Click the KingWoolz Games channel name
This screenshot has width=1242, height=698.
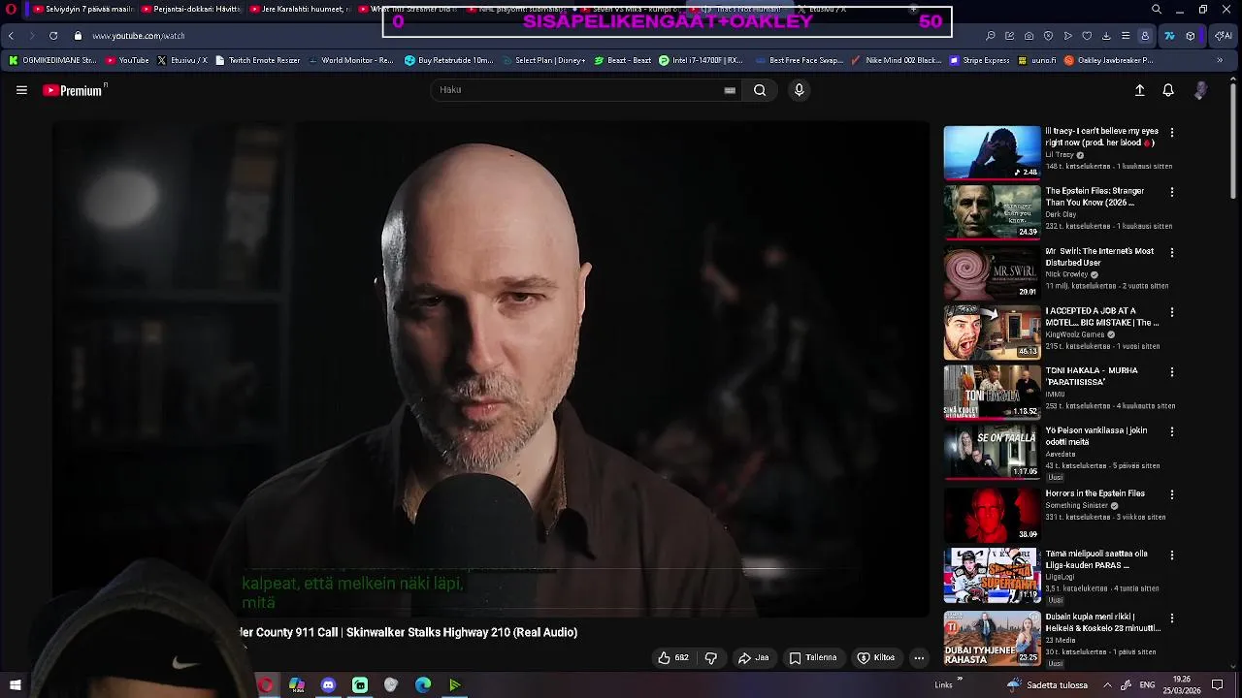(1075, 334)
